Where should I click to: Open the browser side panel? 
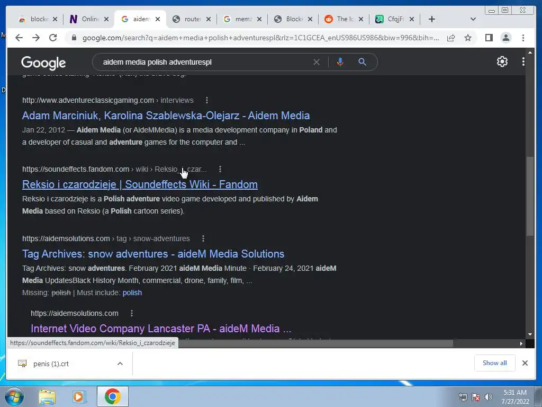pyautogui.click(x=489, y=38)
